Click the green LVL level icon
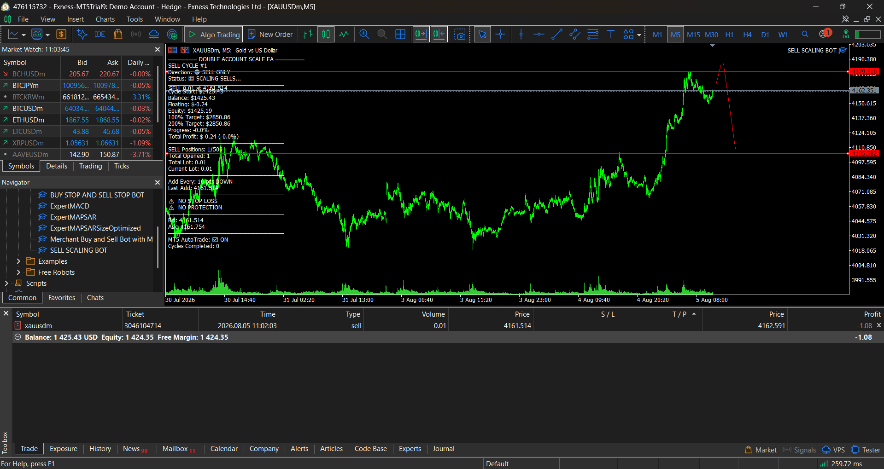 pyautogui.click(x=846, y=35)
